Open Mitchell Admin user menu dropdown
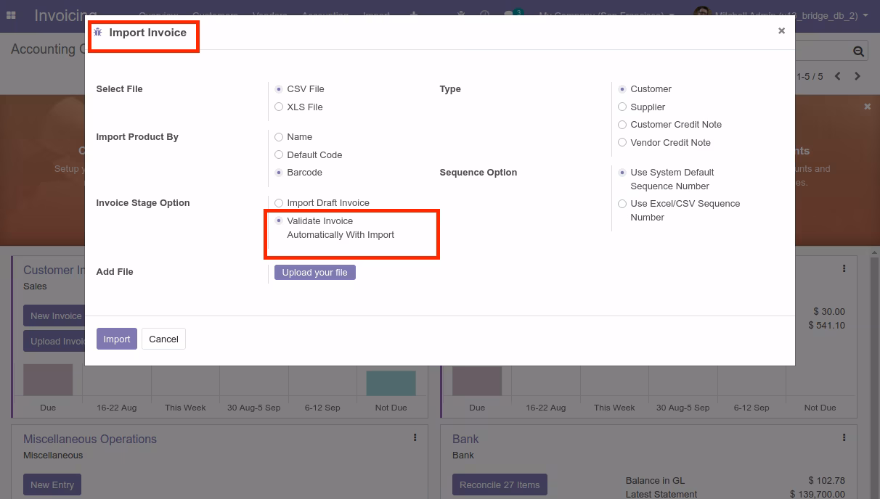 click(781, 15)
